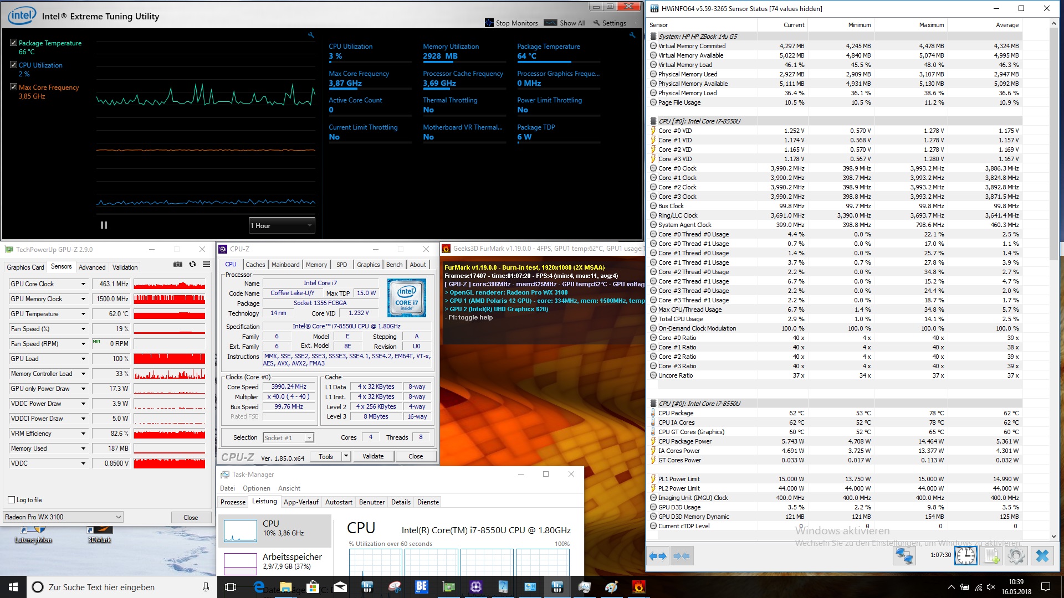Viewport: 1064px width, 598px height.
Task: Switch to GPU-Z Advanced tab
Action: [x=92, y=267]
